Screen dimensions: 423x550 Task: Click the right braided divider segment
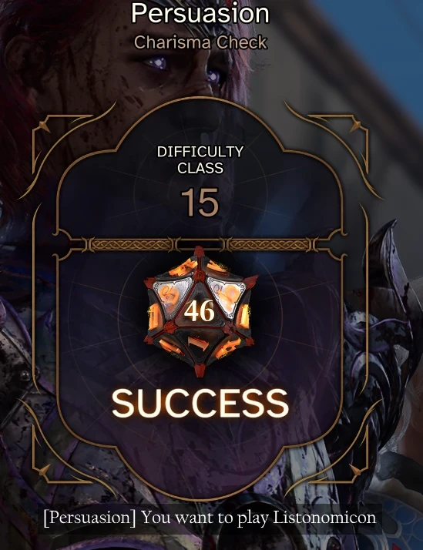[270, 244]
